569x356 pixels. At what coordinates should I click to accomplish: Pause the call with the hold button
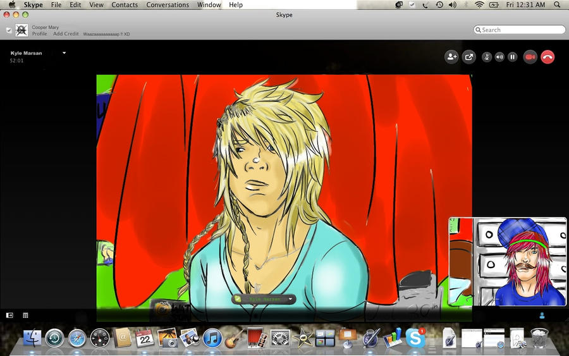pyautogui.click(x=512, y=57)
